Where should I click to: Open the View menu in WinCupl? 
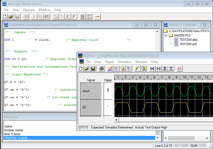(16, 10)
